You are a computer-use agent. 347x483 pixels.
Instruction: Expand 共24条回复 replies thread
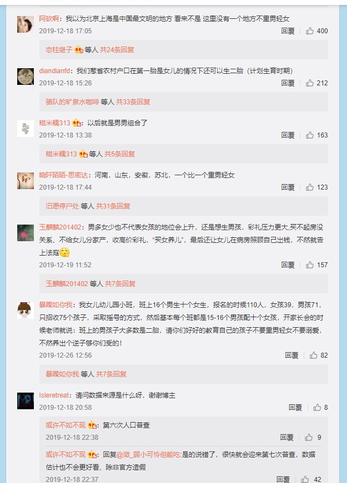(x=117, y=49)
